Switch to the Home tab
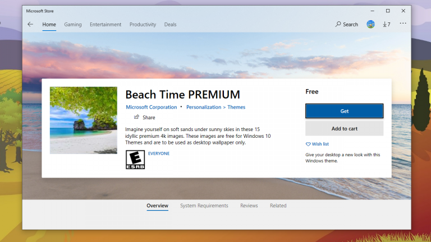Image resolution: width=431 pixels, height=242 pixels. pyautogui.click(x=49, y=25)
